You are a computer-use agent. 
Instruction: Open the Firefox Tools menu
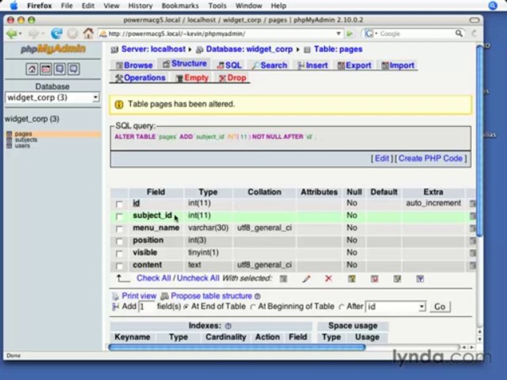coord(217,5)
